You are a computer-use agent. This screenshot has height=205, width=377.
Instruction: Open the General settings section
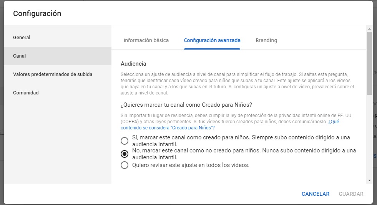[22, 38]
